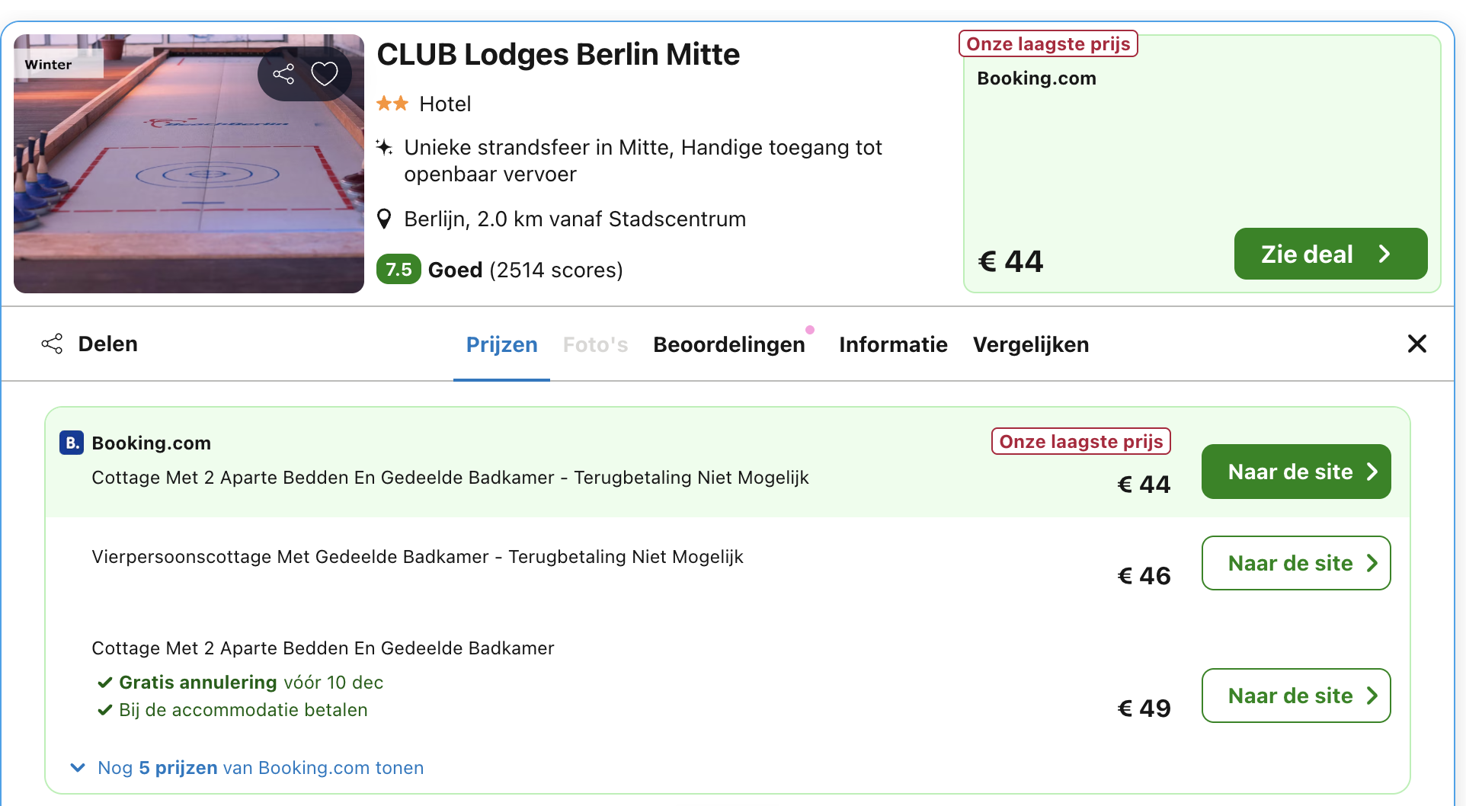Expand Nog 5 prijzen van Booking.com tonen

click(x=259, y=767)
